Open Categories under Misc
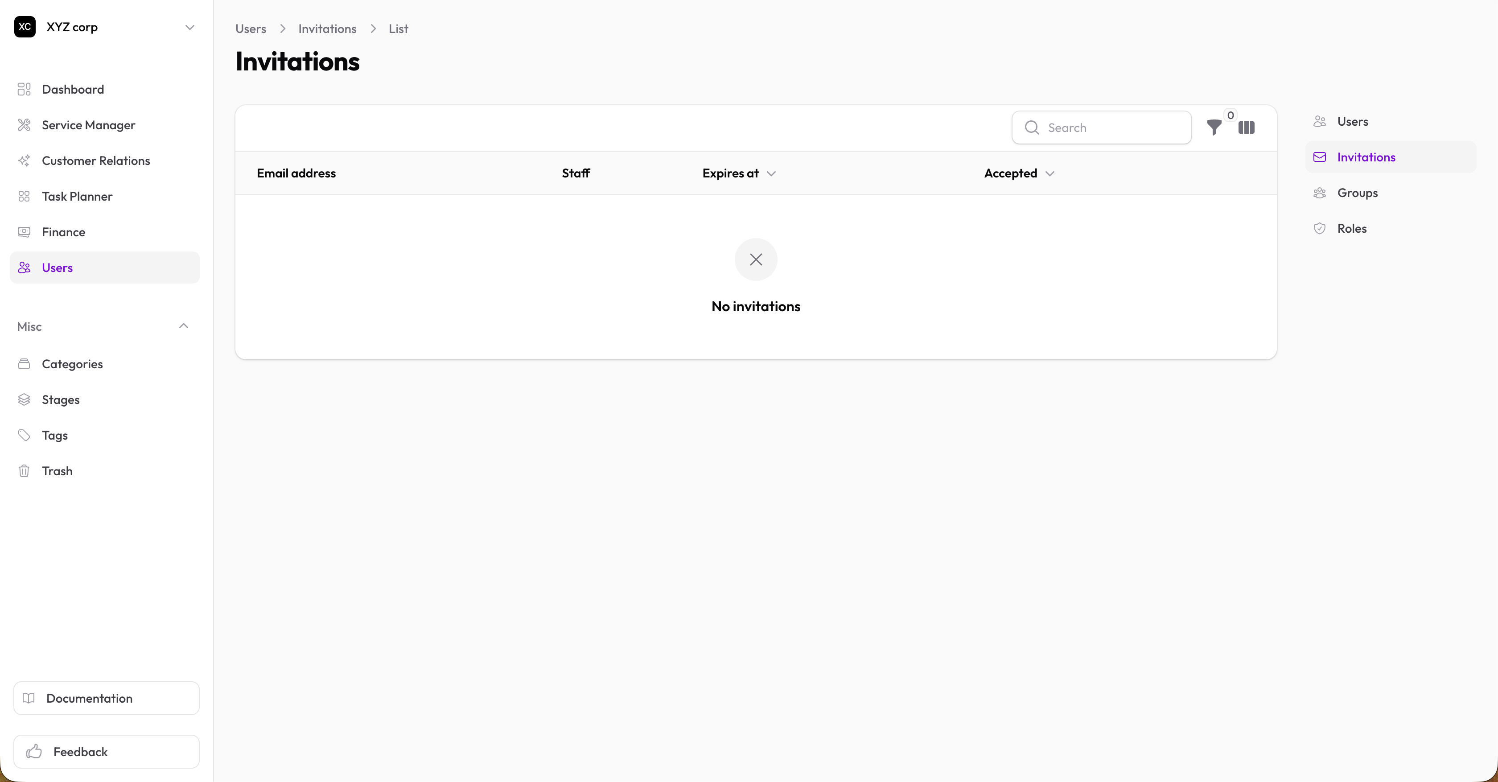1498x782 pixels. [105, 364]
